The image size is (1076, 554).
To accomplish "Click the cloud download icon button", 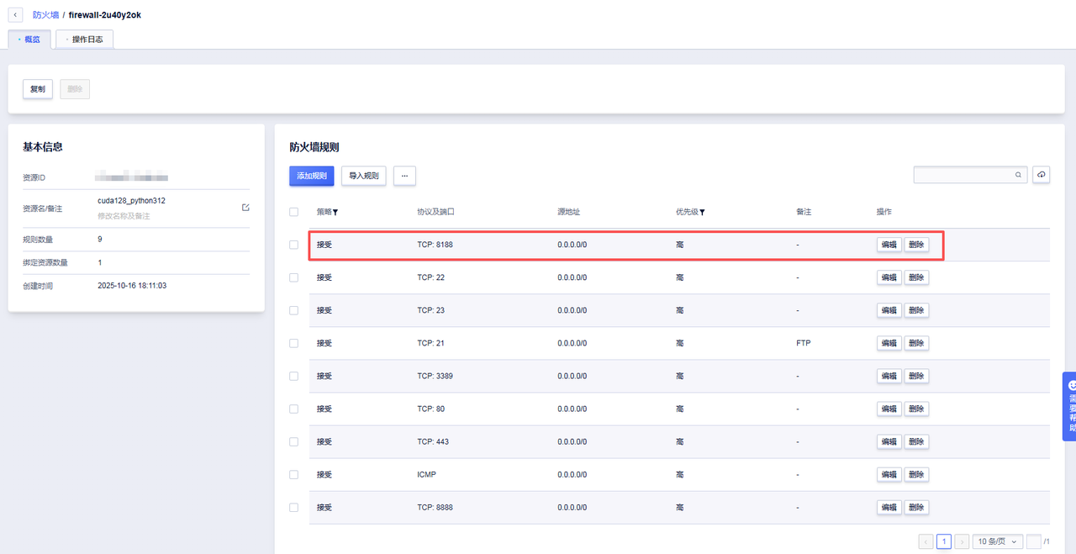I will tap(1041, 175).
